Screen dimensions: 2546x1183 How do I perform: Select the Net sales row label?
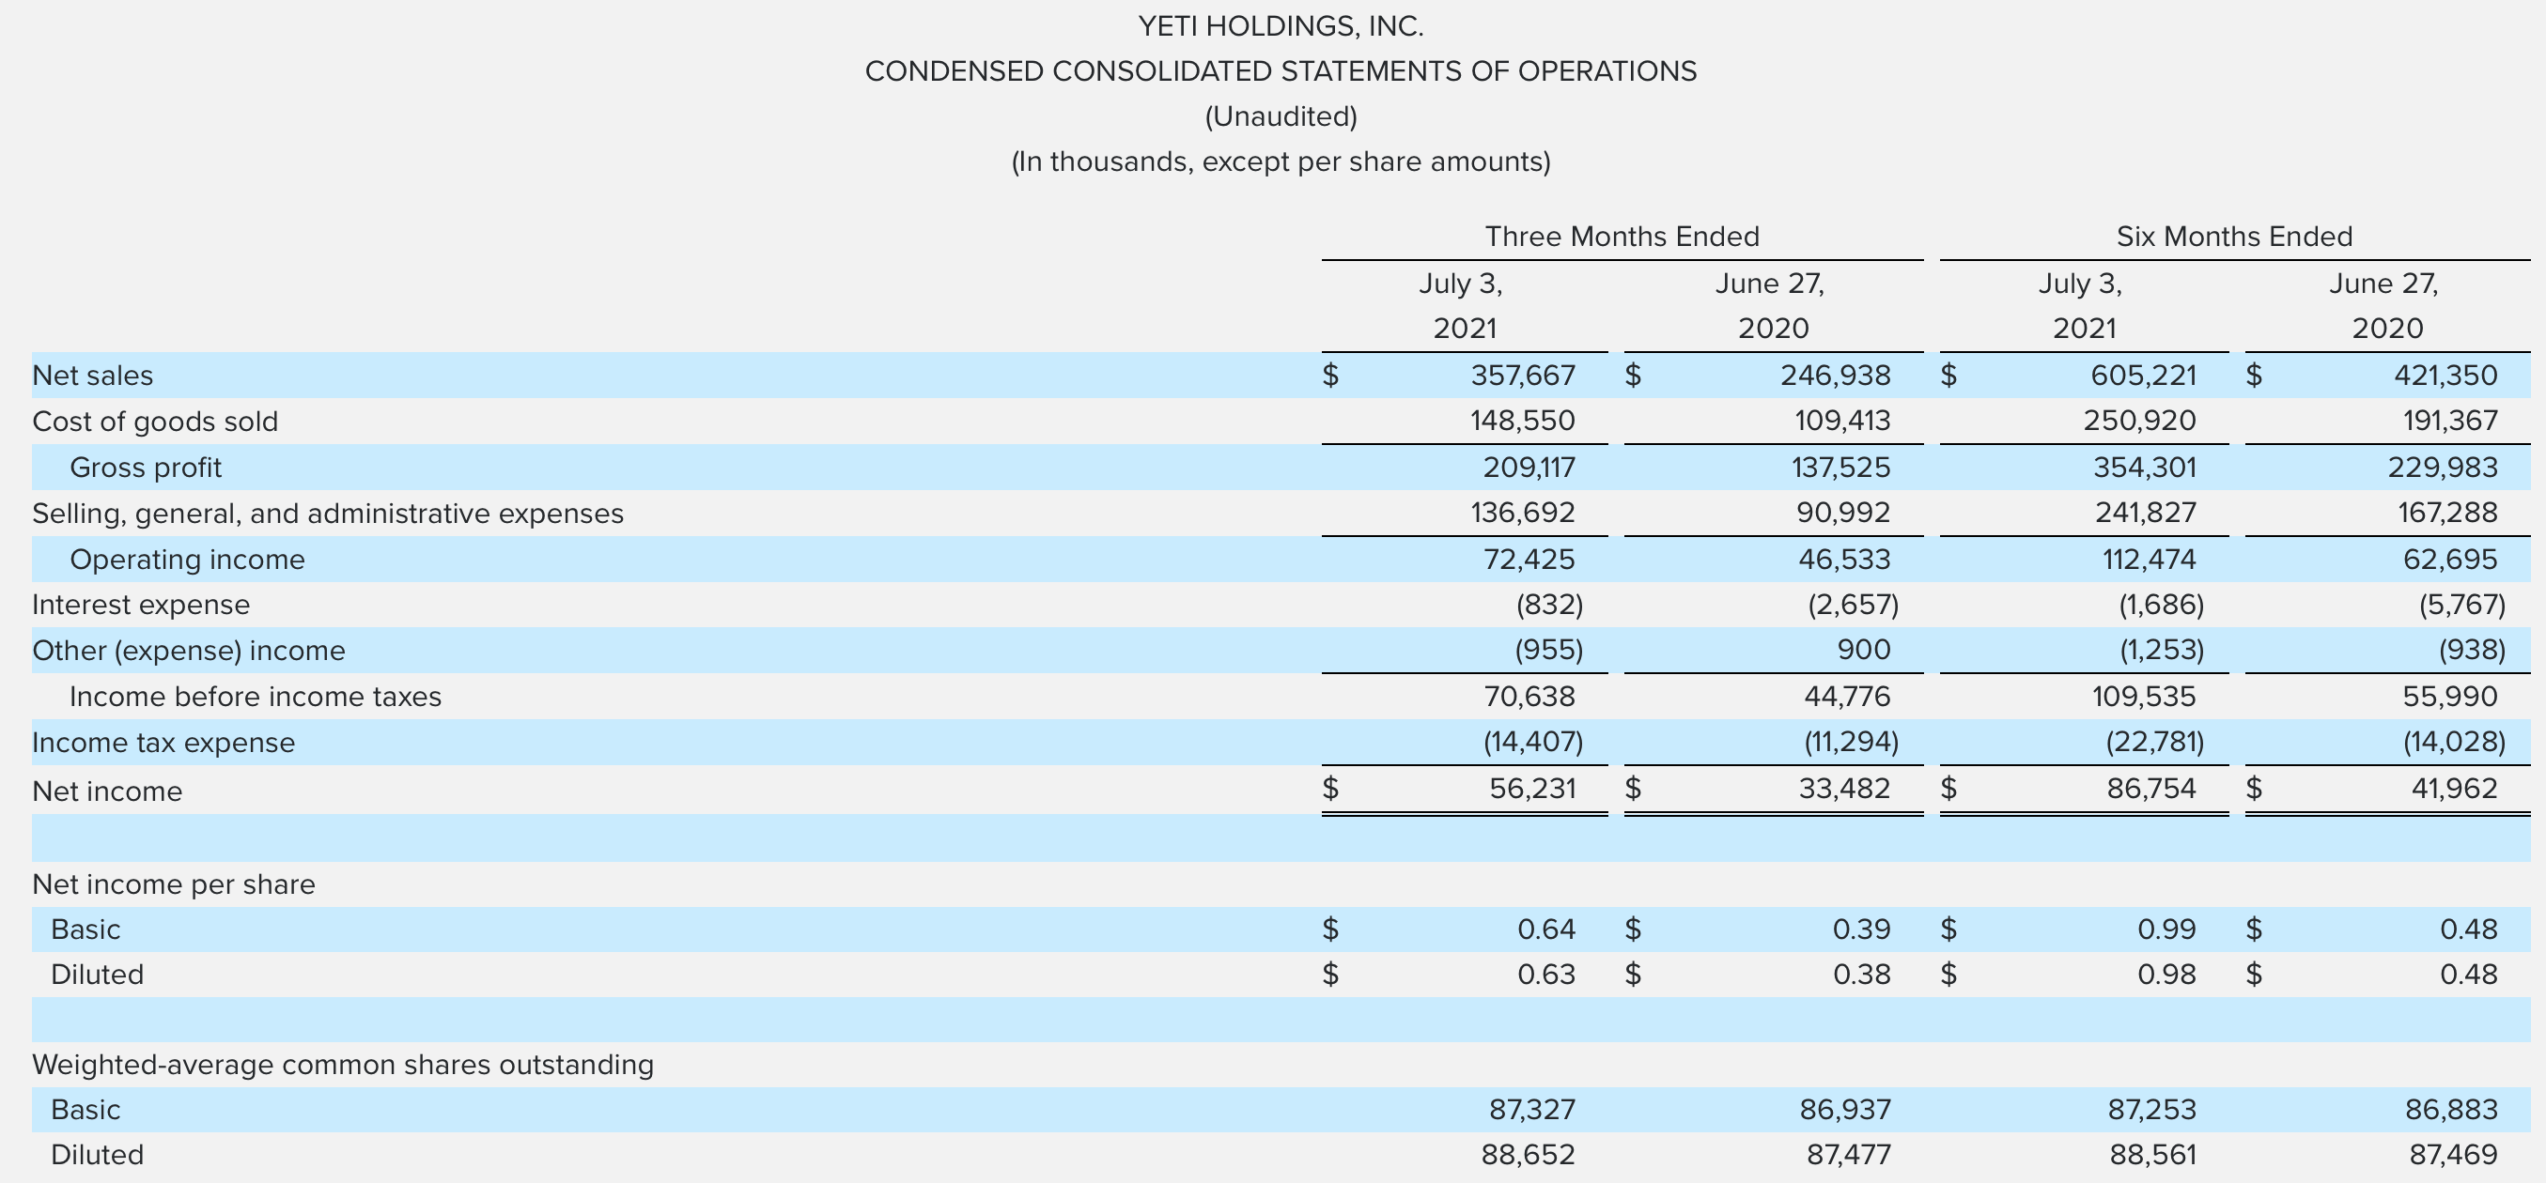point(94,375)
